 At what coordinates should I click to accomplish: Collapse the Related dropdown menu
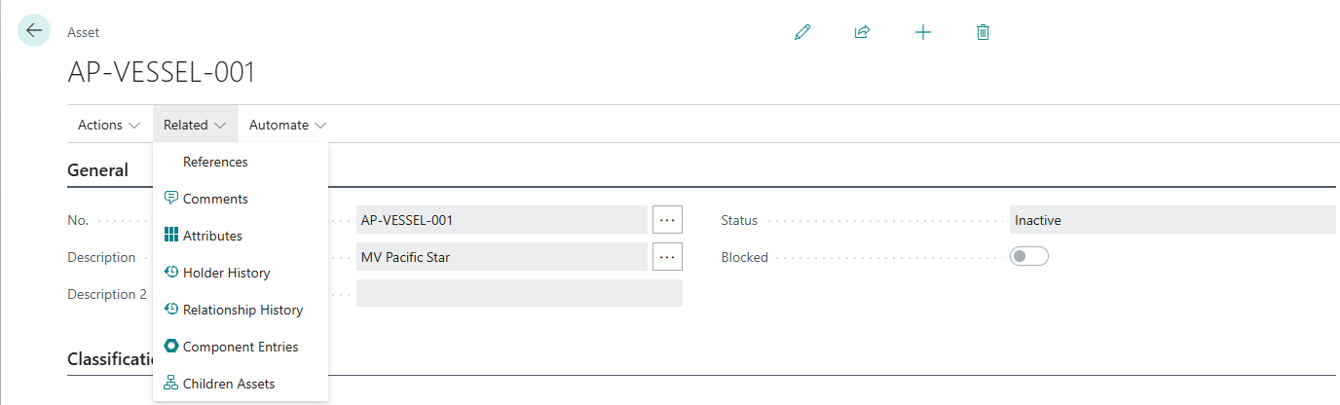(x=195, y=125)
